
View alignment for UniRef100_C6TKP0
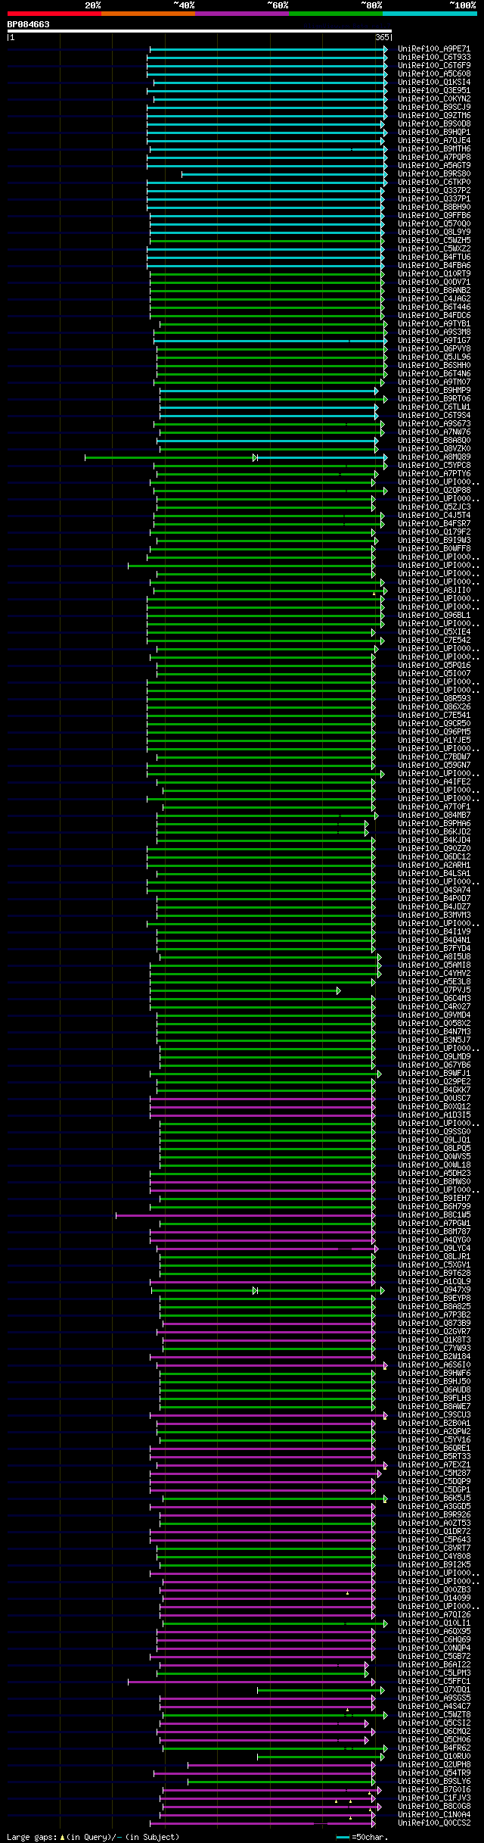[434, 182]
